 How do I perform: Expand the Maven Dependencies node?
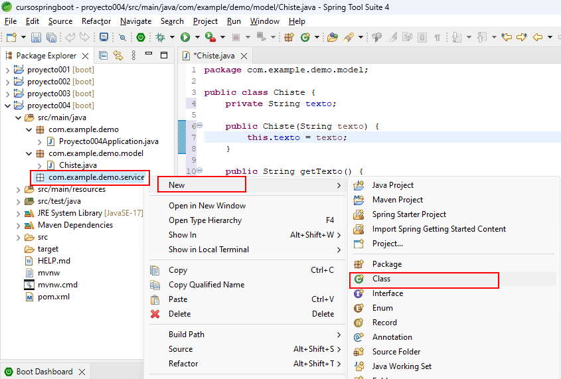pyautogui.click(x=18, y=226)
